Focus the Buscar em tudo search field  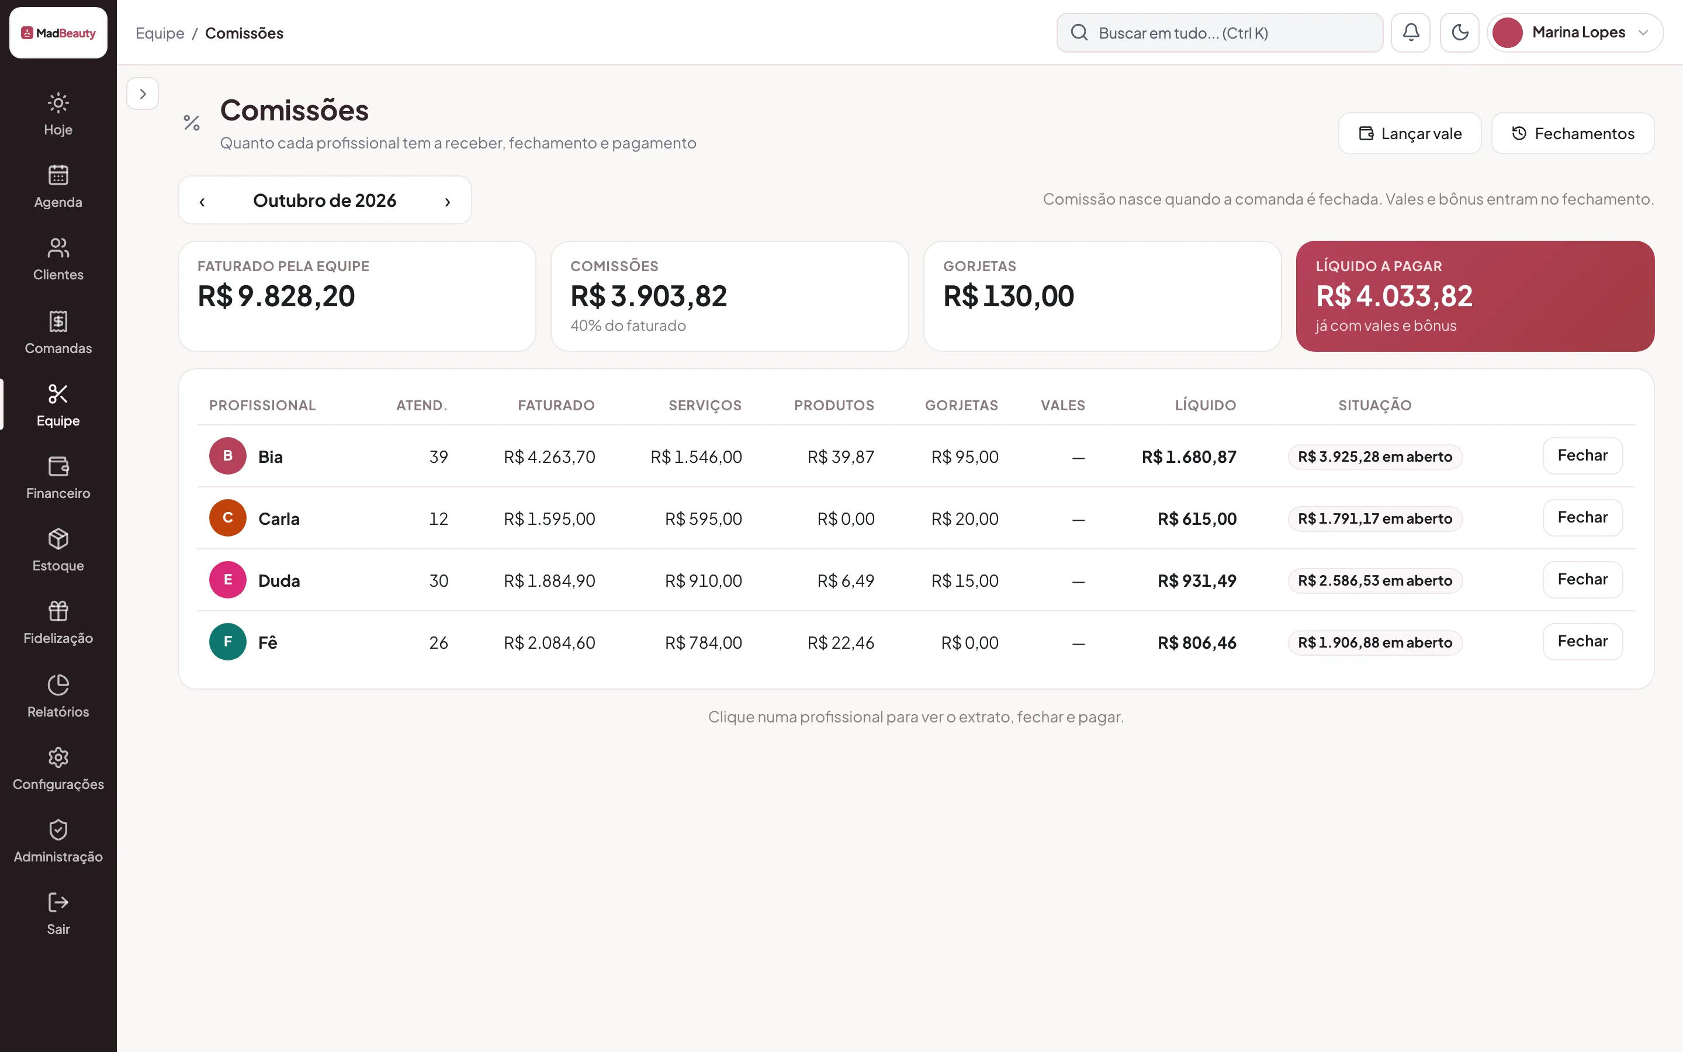1219,33
